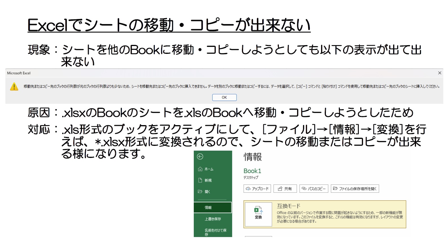This screenshot has height=239, width=445.
Task: Click the アップロード button
Action: [257, 189]
